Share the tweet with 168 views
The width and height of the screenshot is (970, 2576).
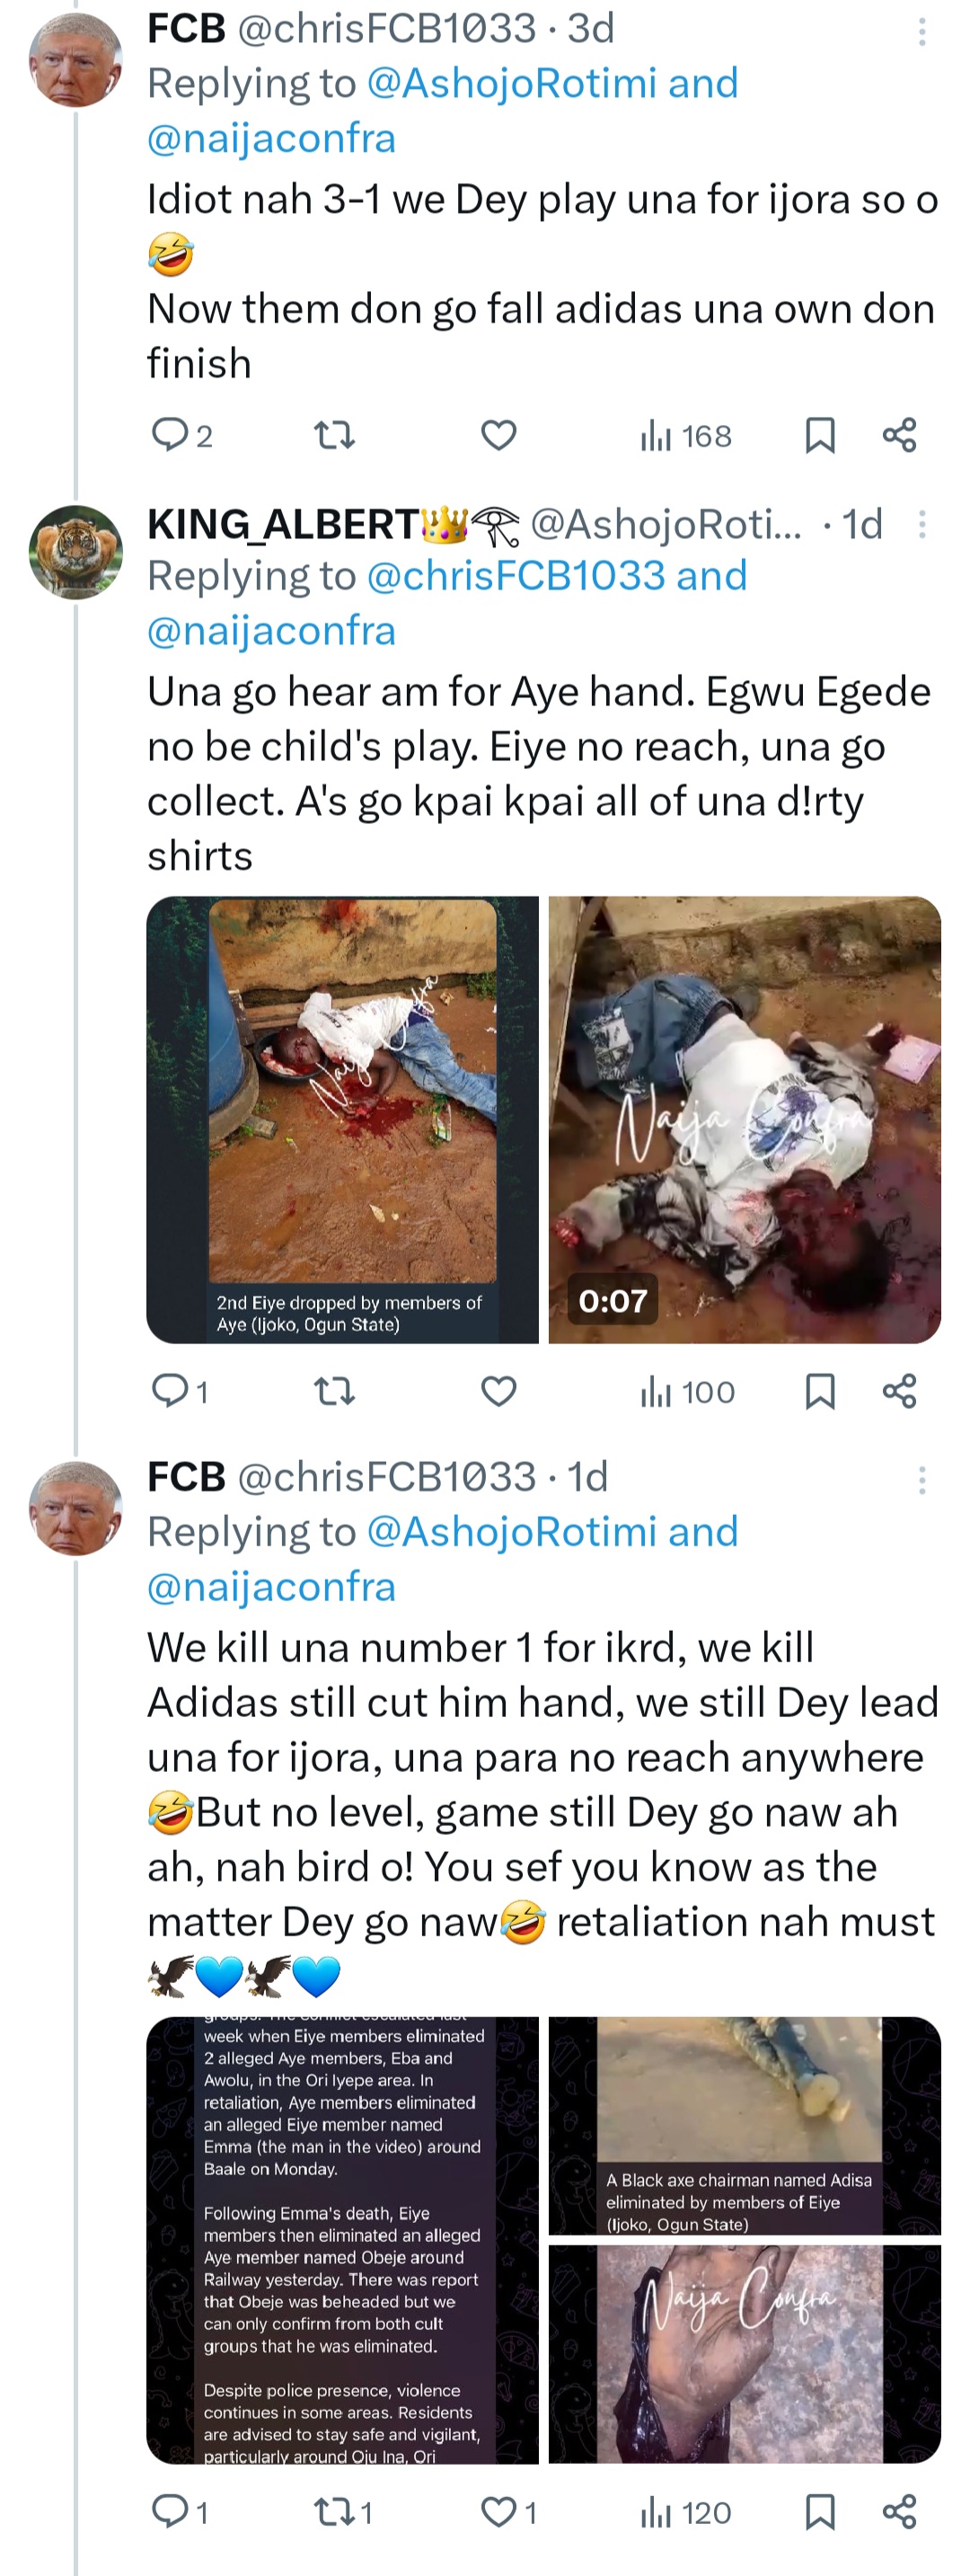click(899, 435)
